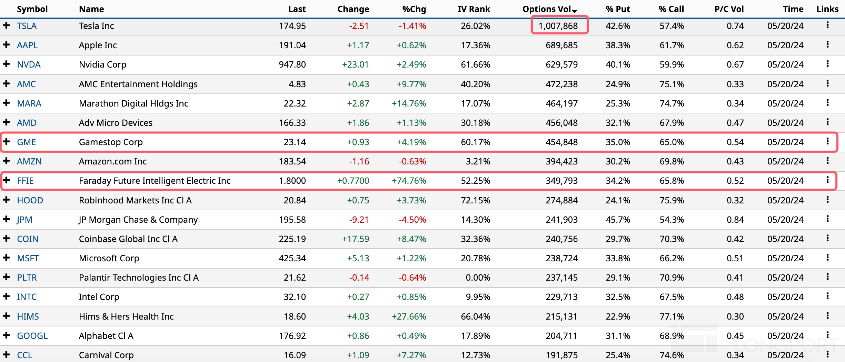Viewport: 845px width, 362px height.
Task: Expand the Carnival Corp row
Action: tap(6, 355)
